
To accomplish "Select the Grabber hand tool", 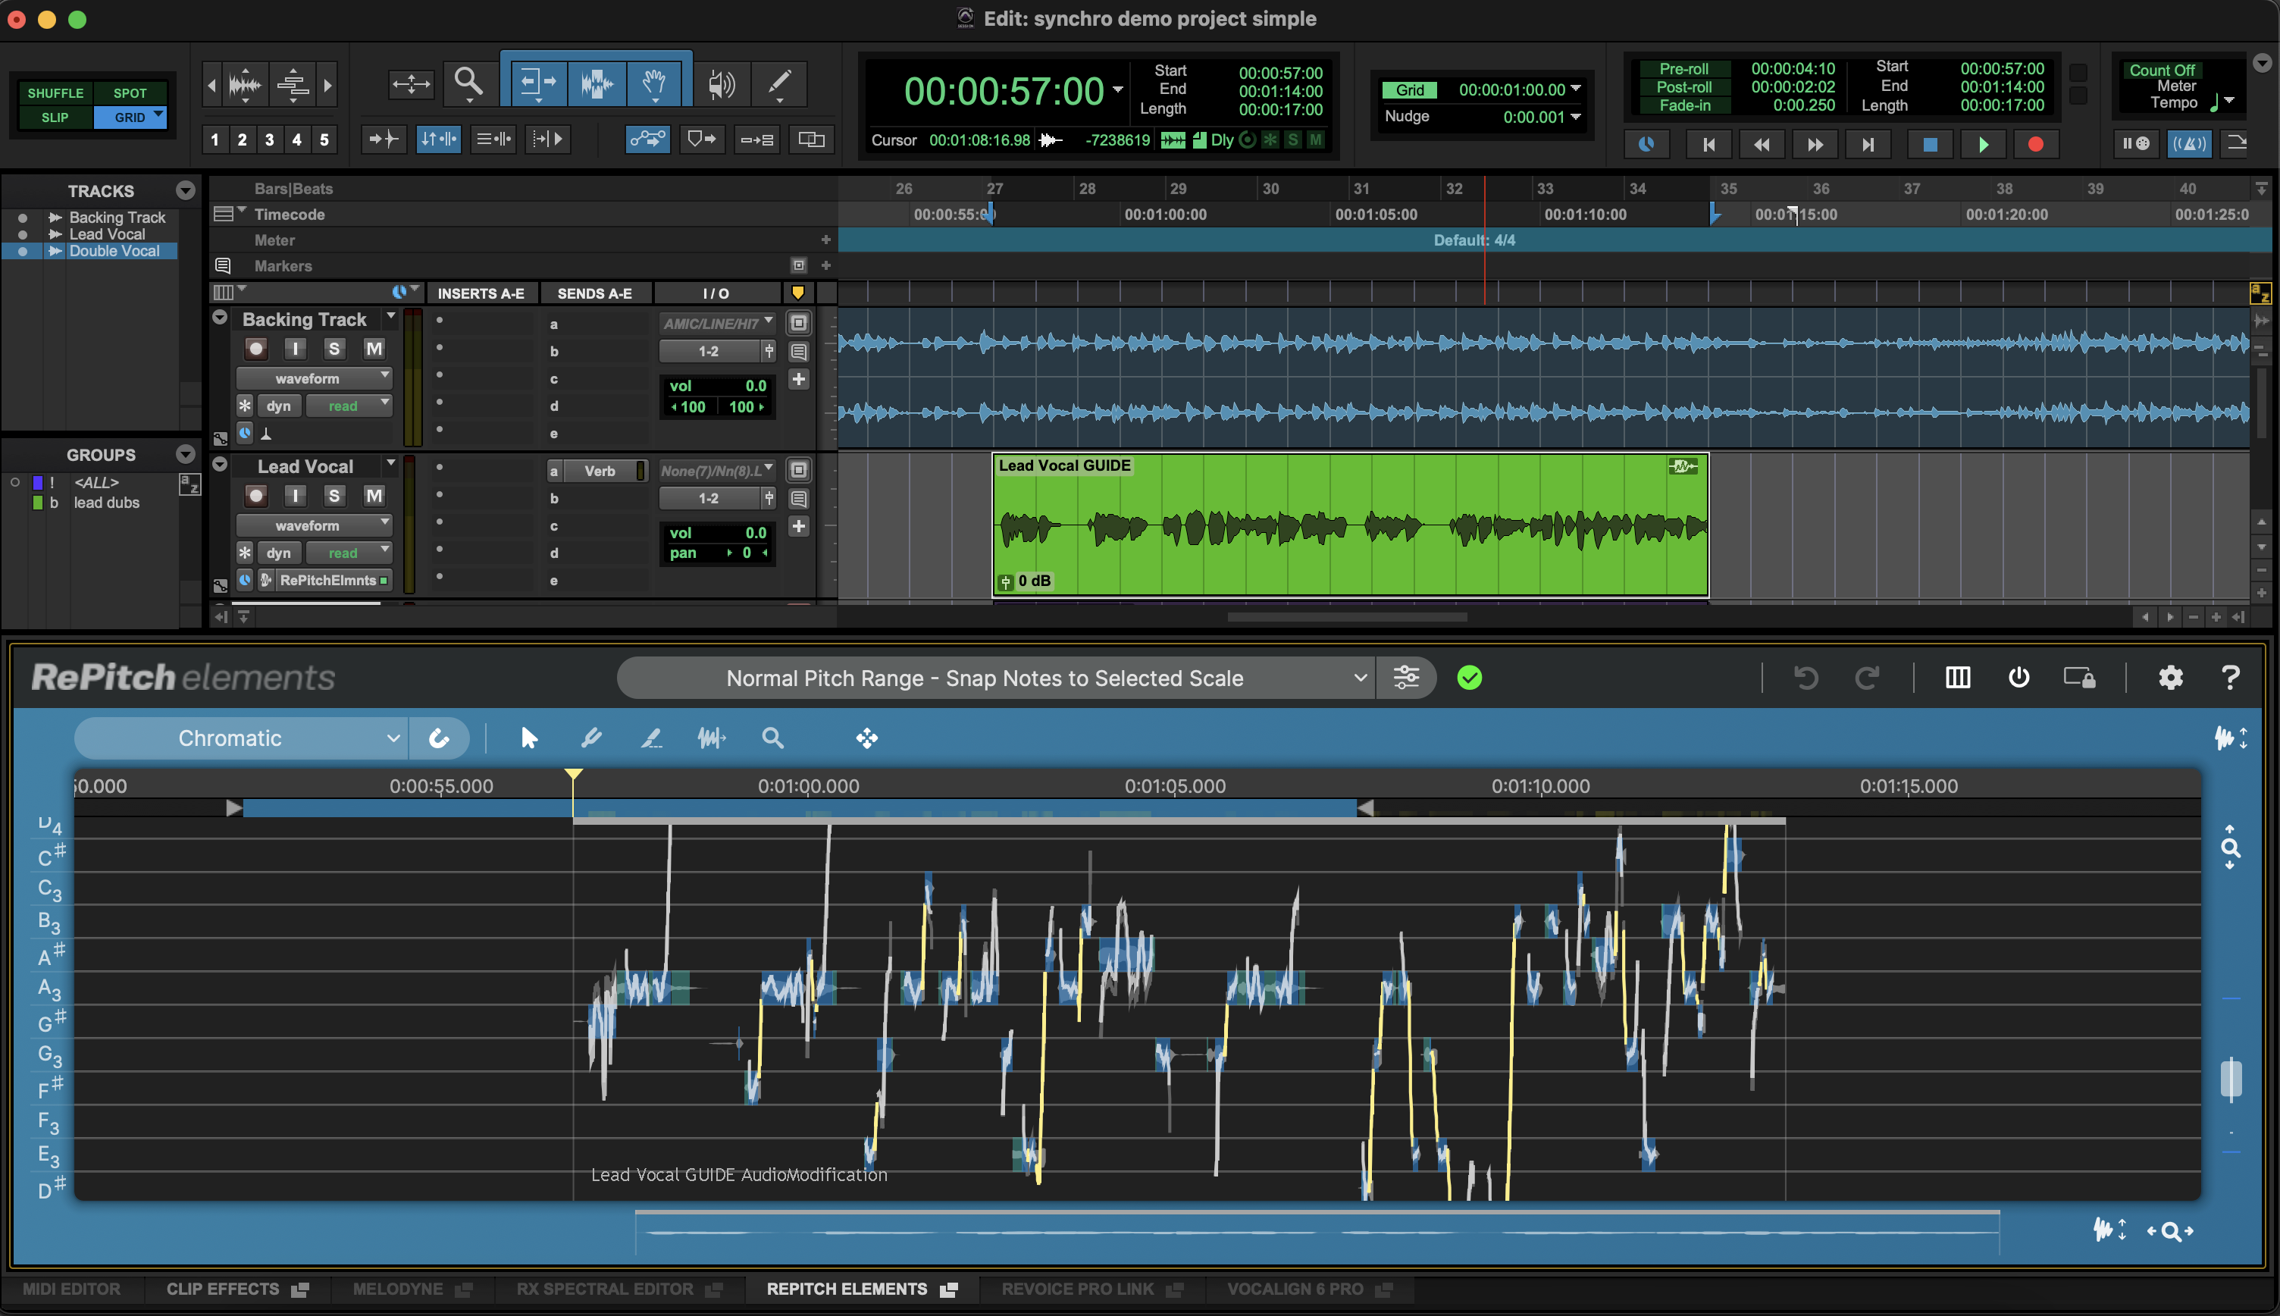I will [x=653, y=84].
